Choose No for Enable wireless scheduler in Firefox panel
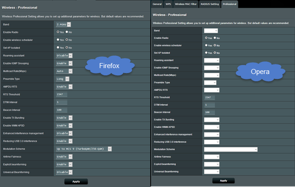This screenshot has height=187, width=295. 67,40
